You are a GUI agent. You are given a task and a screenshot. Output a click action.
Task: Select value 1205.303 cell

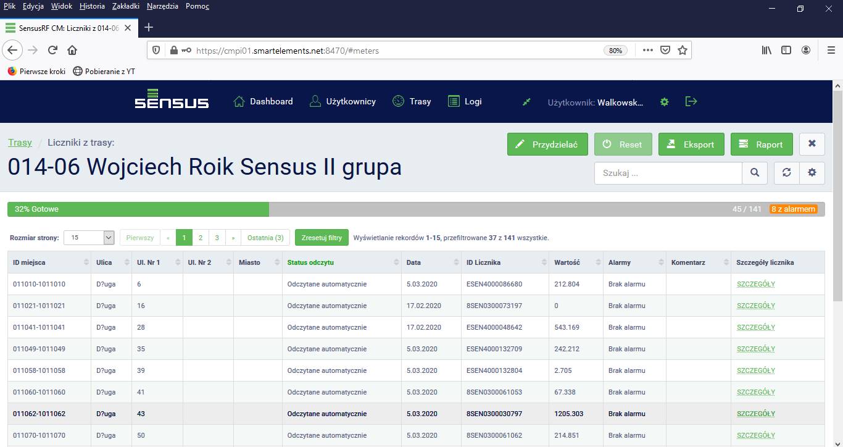pyautogui.click(x=576, y=414)
